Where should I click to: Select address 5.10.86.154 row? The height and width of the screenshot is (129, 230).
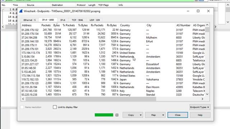point(113,57)
